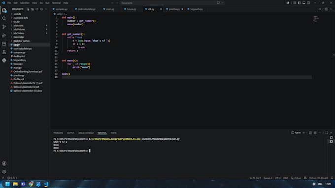The image size is (335, 188).
Task: Click the Ln 19, Col 1 status item
Action: 255,178
